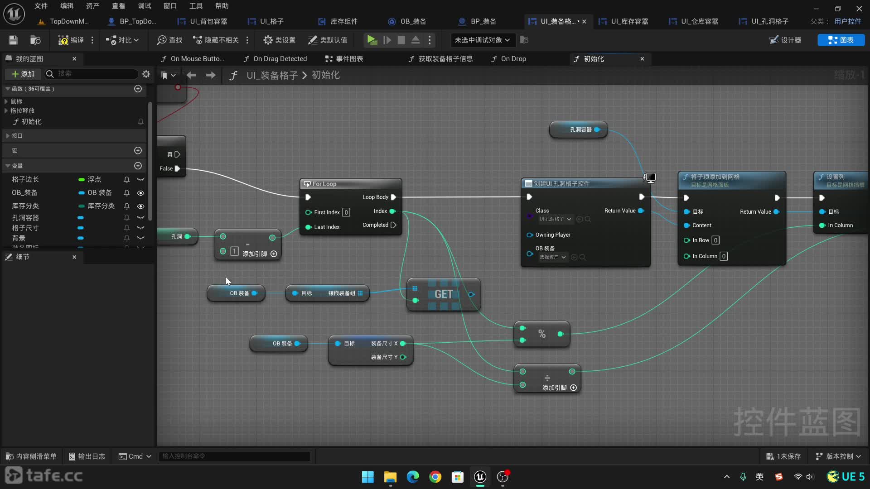The width and height of the screenshot is (870, 489).
Task: Open 类默认值 class defaults
Action: tap(328, 40)
